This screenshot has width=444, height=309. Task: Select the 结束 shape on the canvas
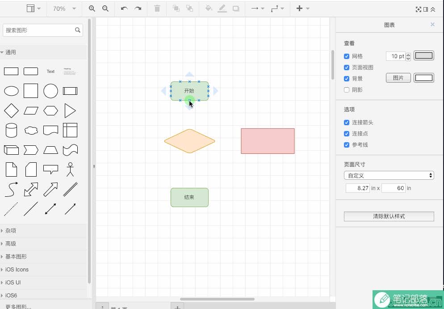(x=189, y=197)
